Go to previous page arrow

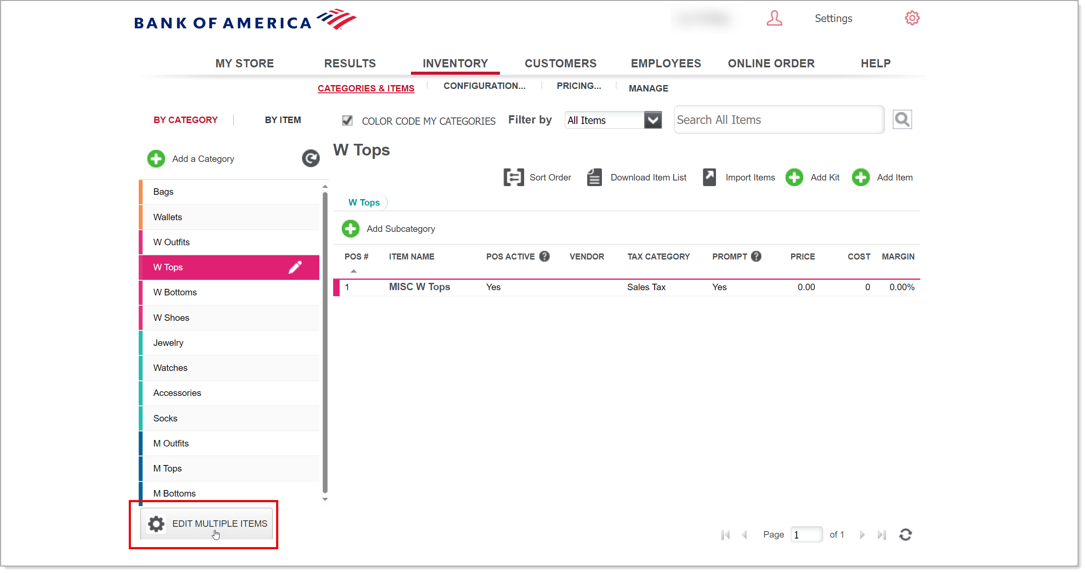tap(744, 535)
